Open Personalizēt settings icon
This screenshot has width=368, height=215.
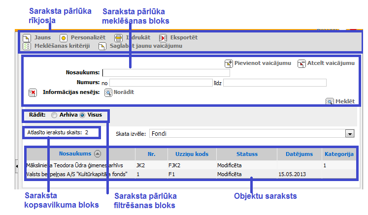(64, 38)
